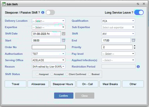Close the Edit Shift dialog with X
This screenshot has height=107, width=149.
144,4
